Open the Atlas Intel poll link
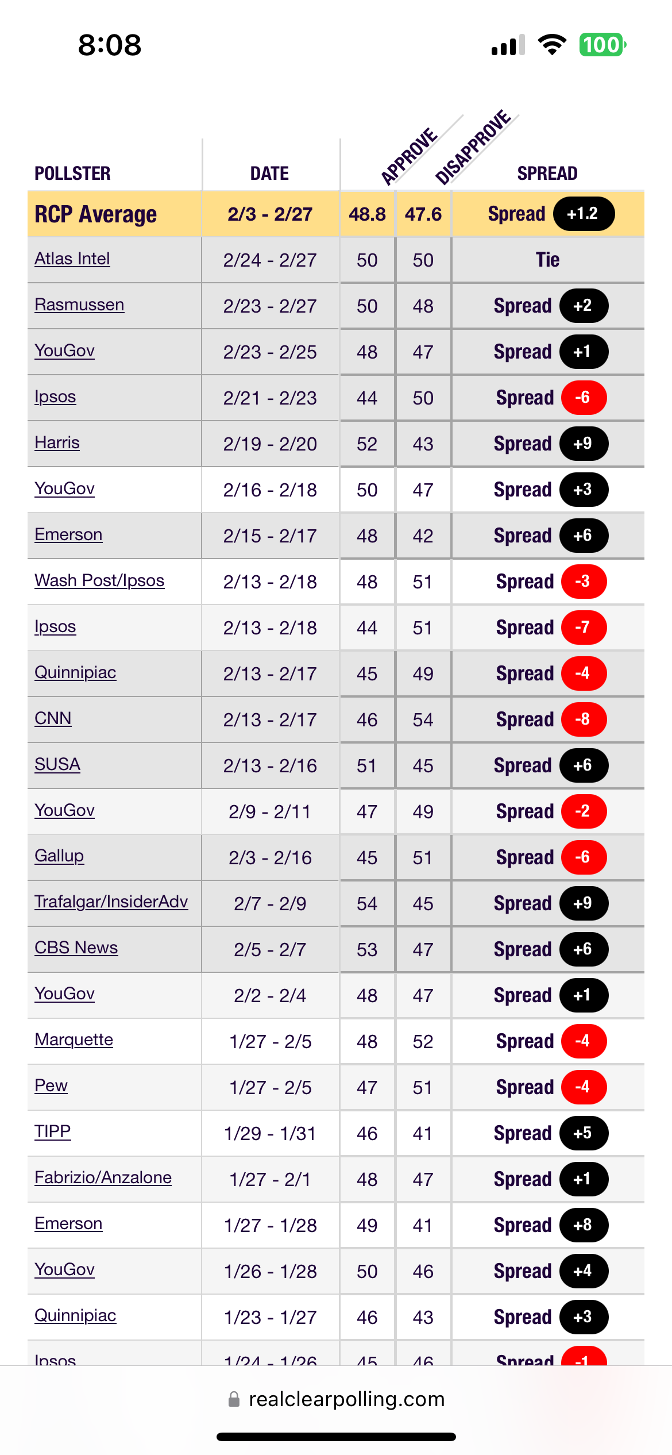The width and height of the screenshot is (672, 1455). (x=72, y=259)
